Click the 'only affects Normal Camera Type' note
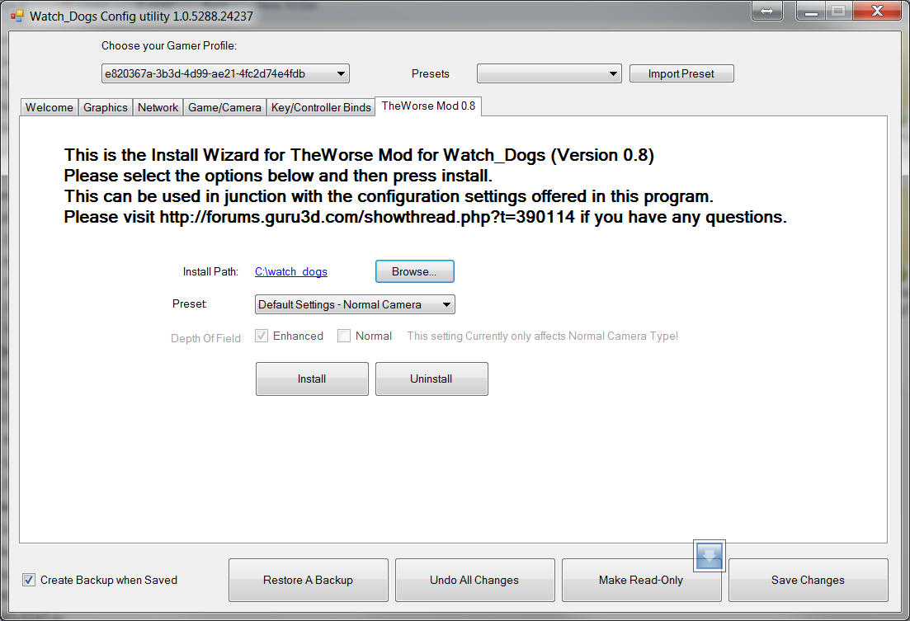The height and width of the screenshot is (621, 910). (x=543, y=336)
